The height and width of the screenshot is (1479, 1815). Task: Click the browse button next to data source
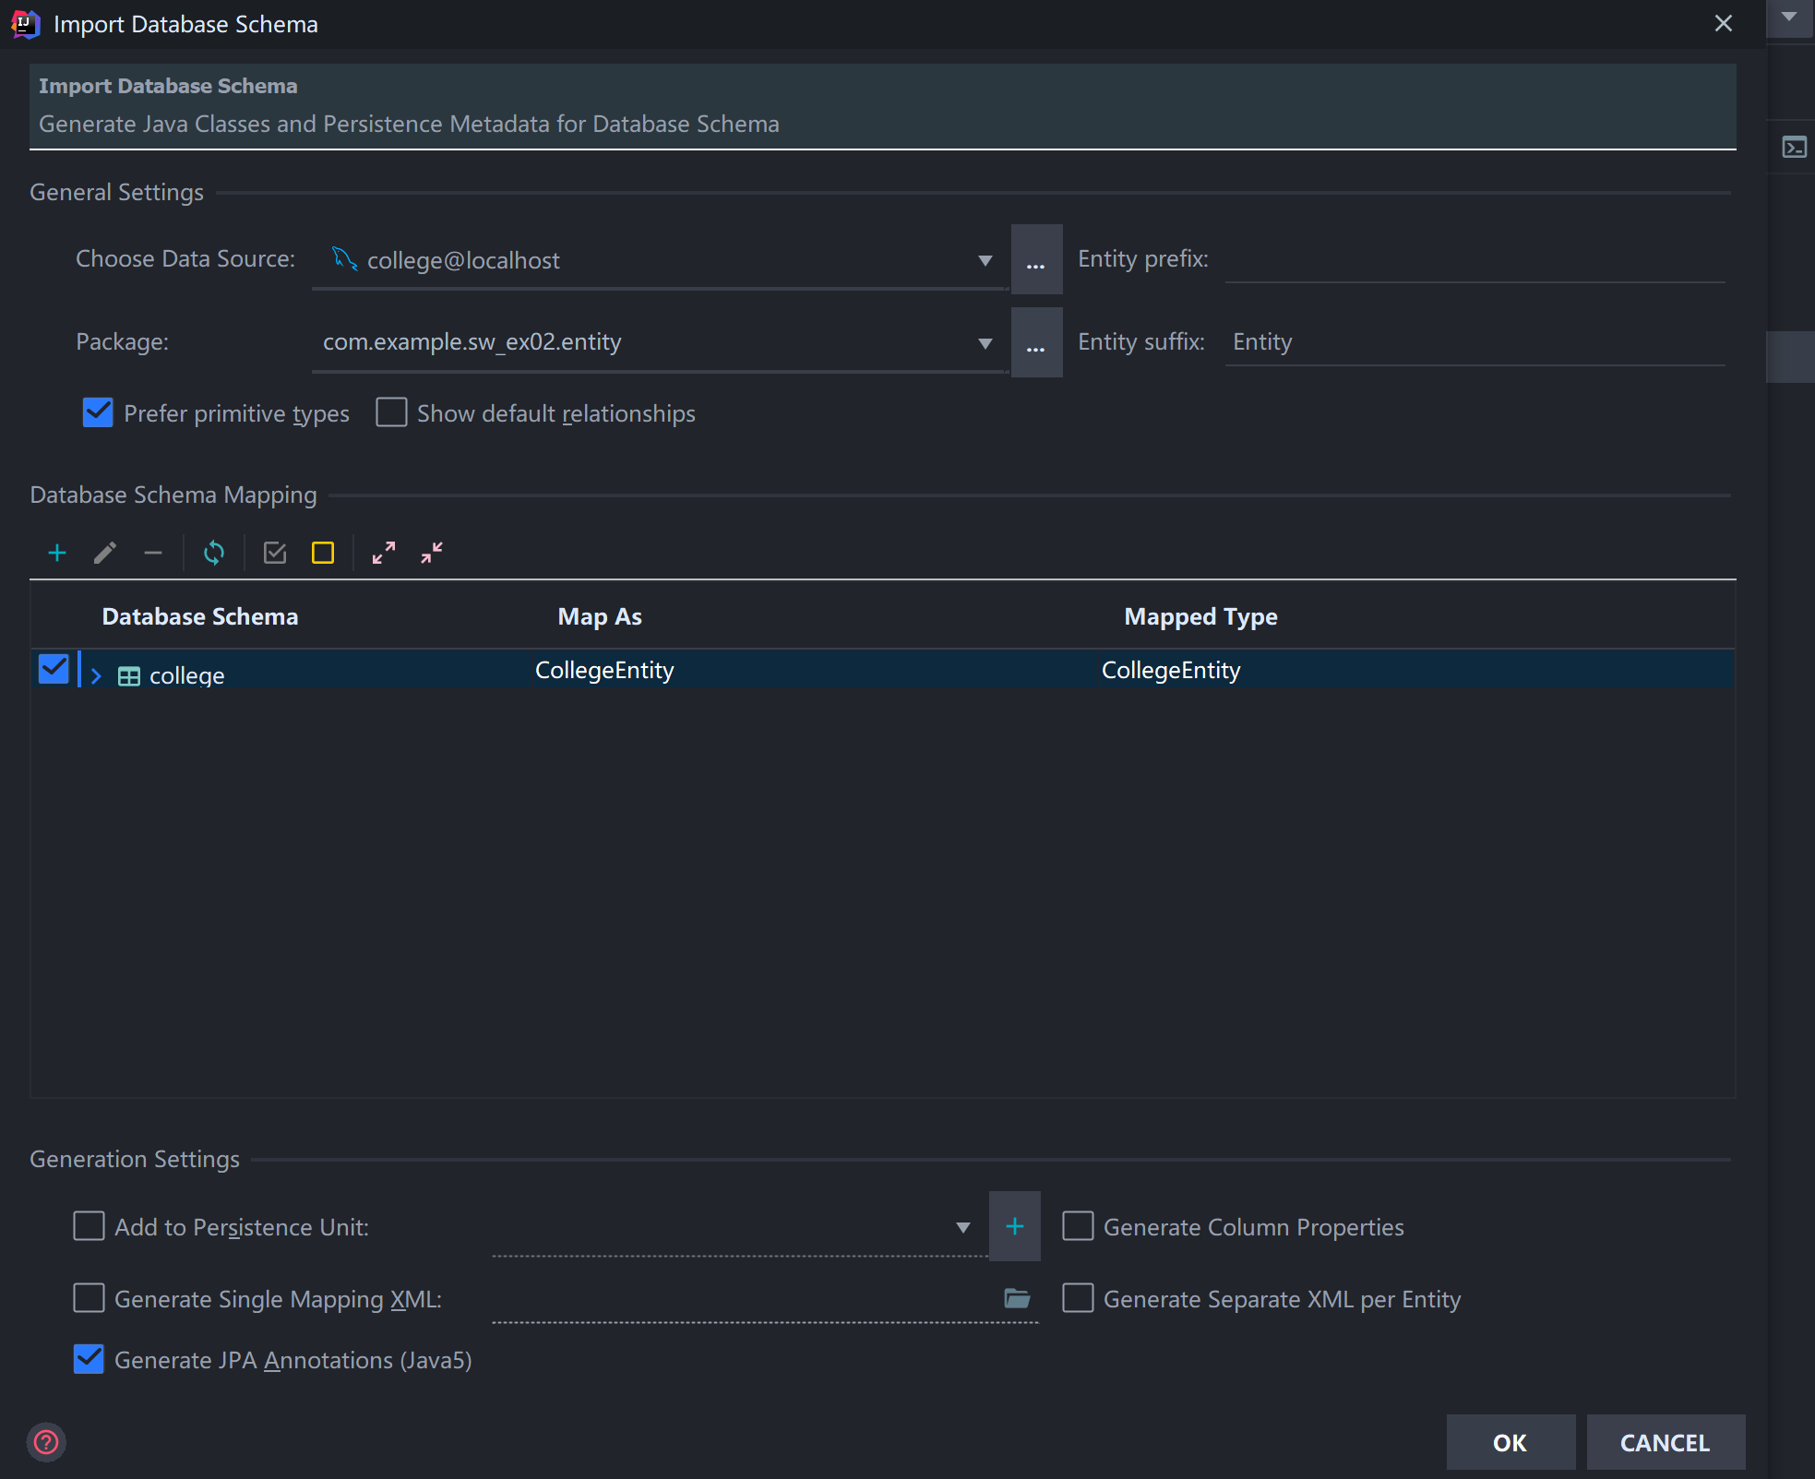(1036, 259)
